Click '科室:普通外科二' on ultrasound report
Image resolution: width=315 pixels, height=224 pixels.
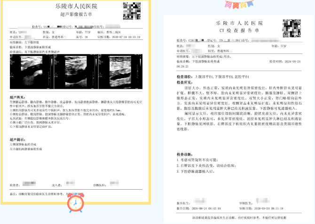pos(55,37)
